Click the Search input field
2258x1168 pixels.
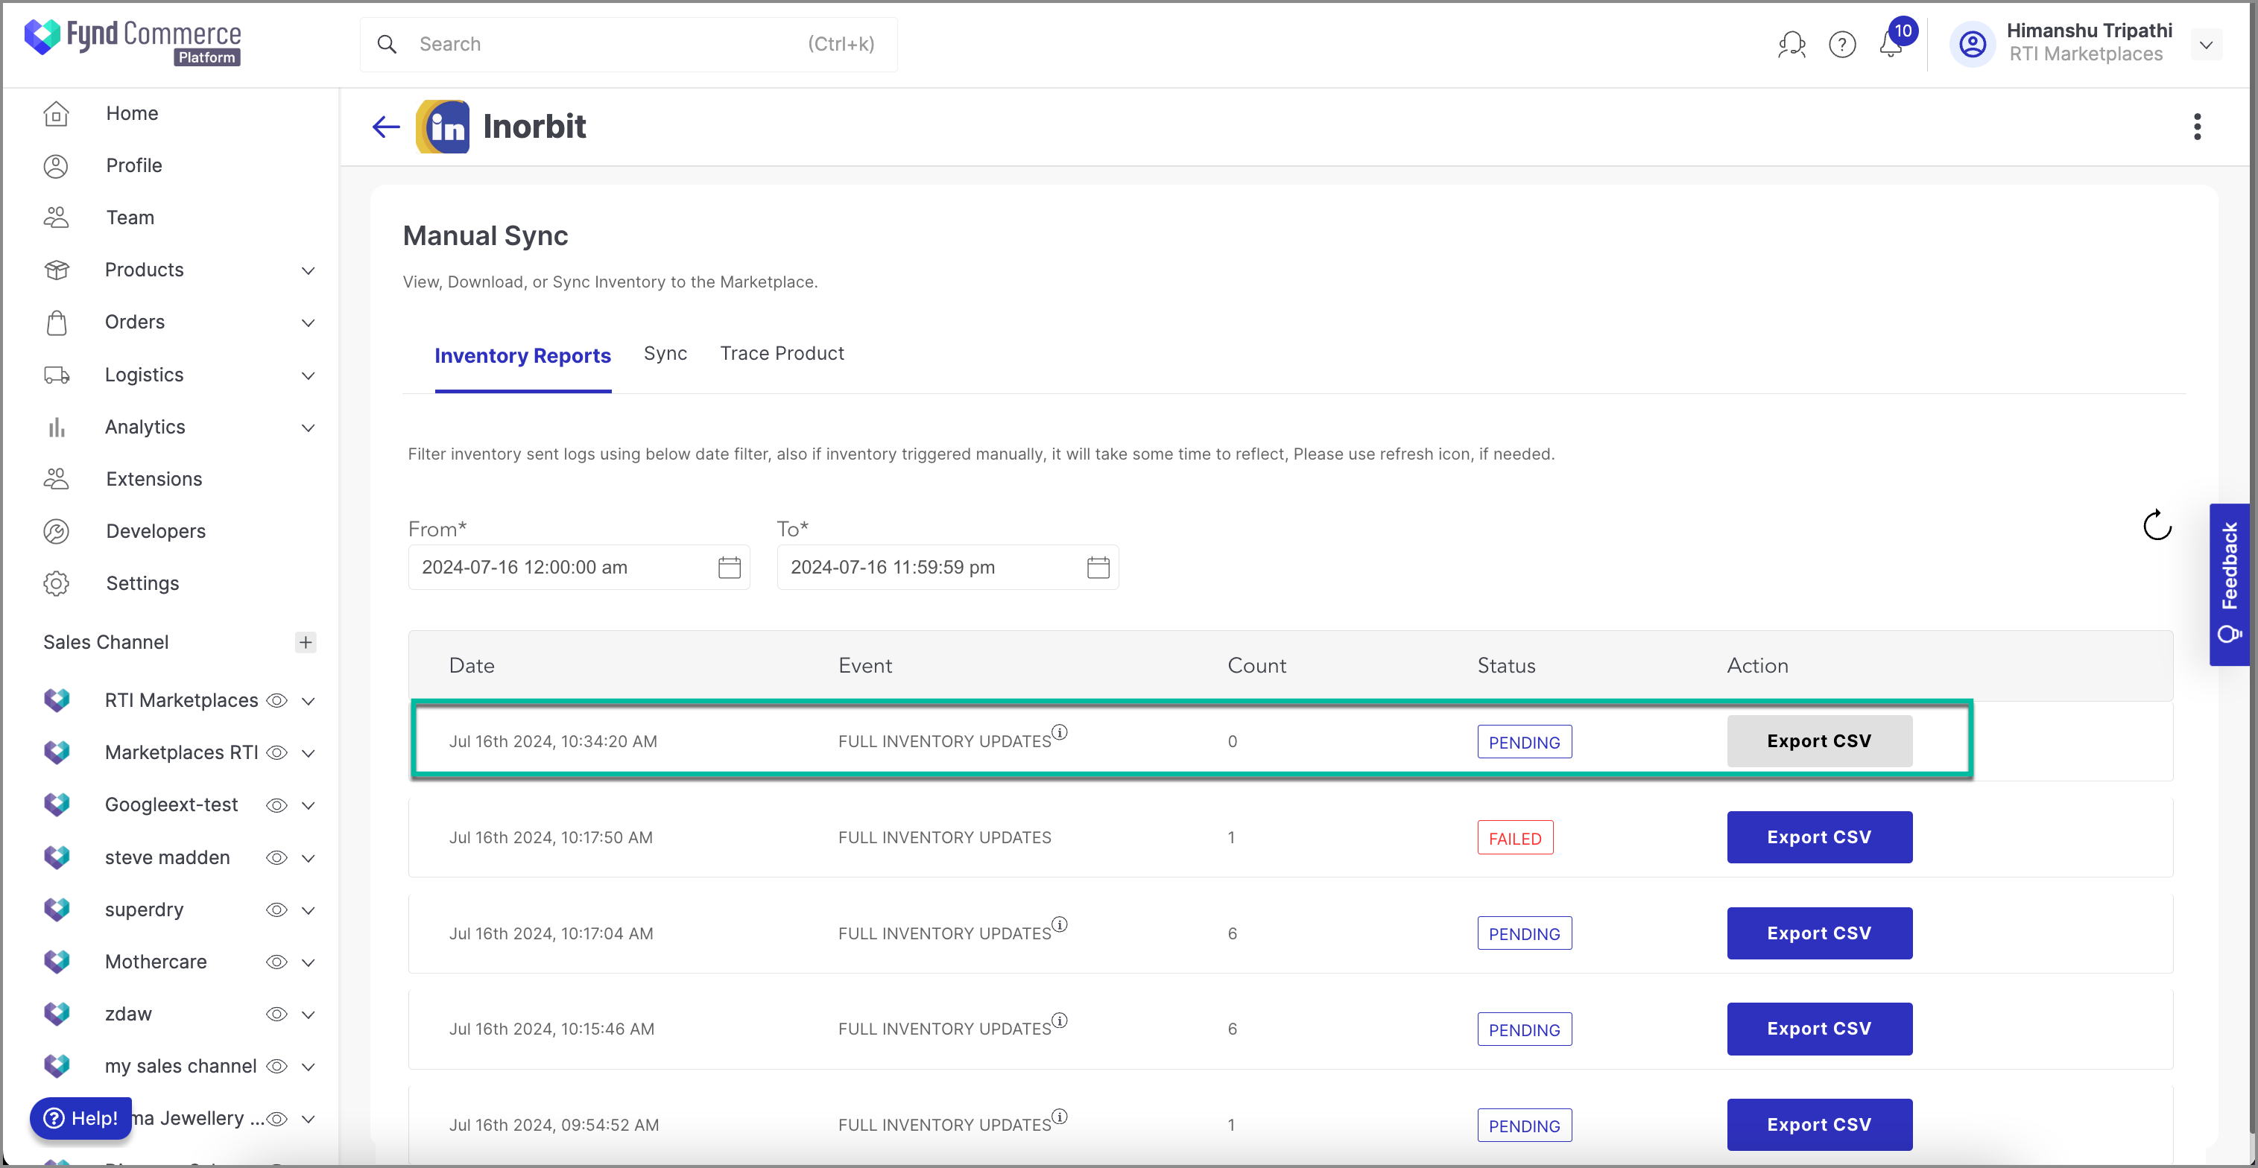[x=628, y=44]
